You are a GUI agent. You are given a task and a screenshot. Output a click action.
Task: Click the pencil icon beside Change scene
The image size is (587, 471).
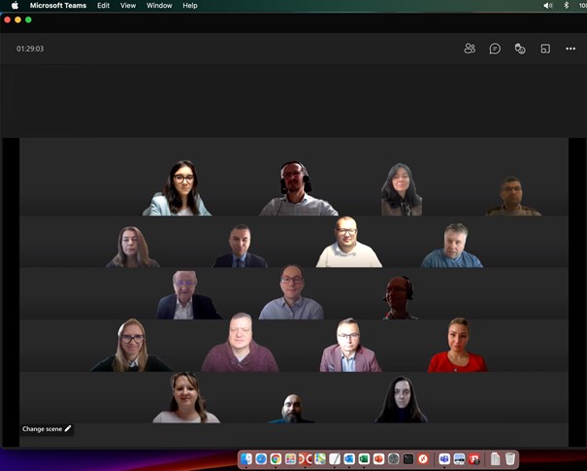tap(68, 428)
